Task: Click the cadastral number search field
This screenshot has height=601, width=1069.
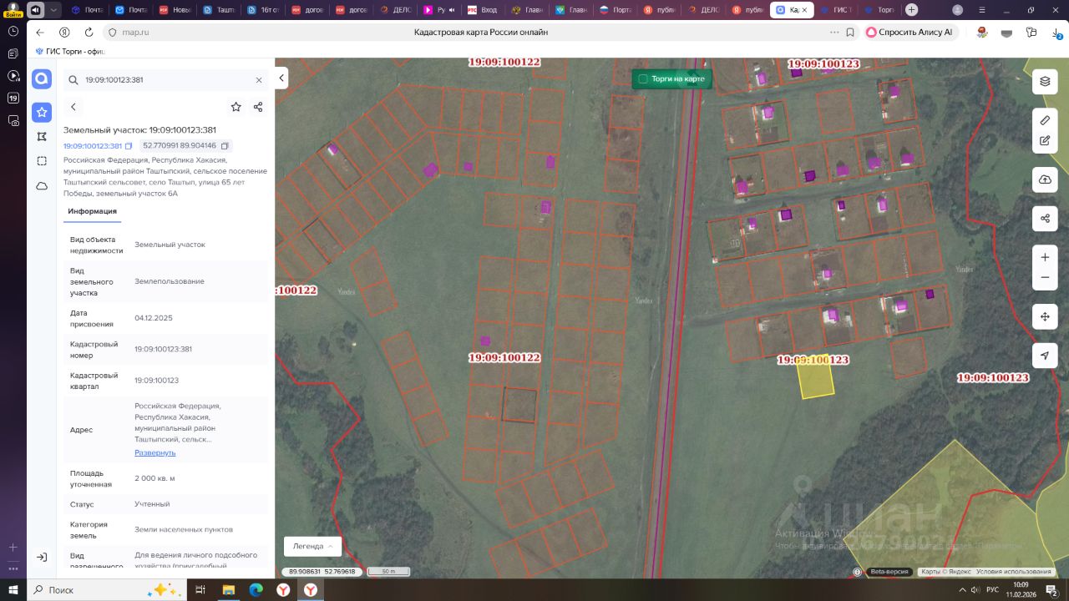Action: 165,80
